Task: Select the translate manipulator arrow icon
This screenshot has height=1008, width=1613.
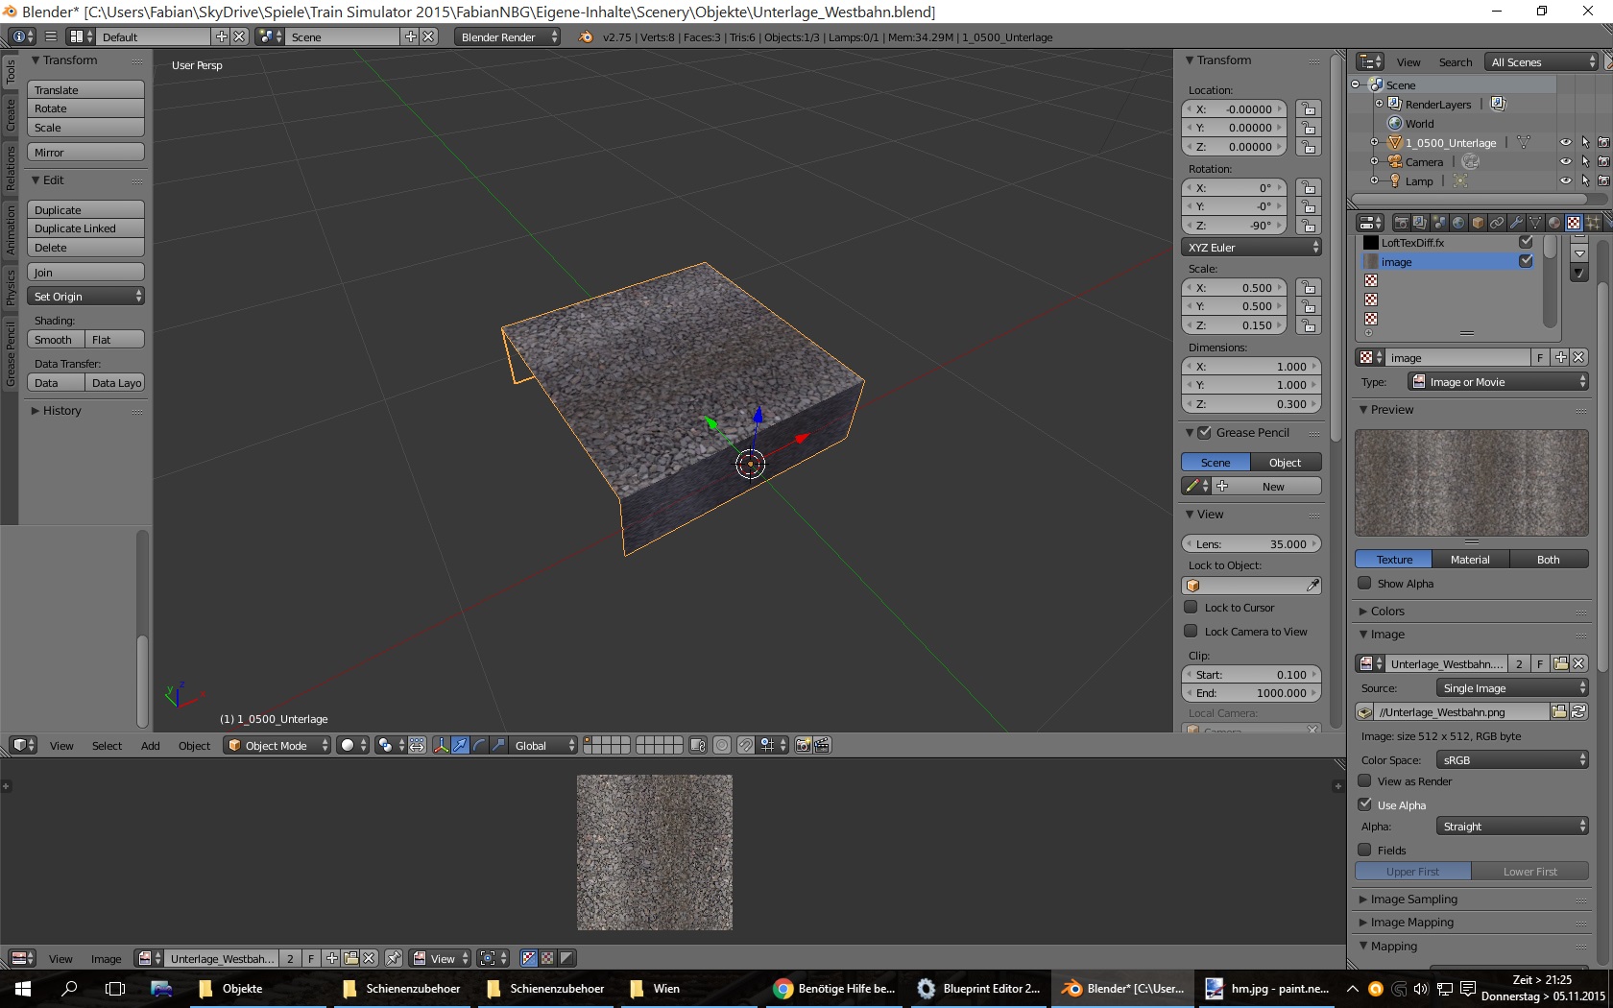Action: 460,745
